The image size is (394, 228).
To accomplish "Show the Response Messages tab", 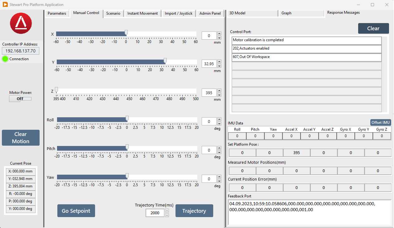I will tap(343, 13).
